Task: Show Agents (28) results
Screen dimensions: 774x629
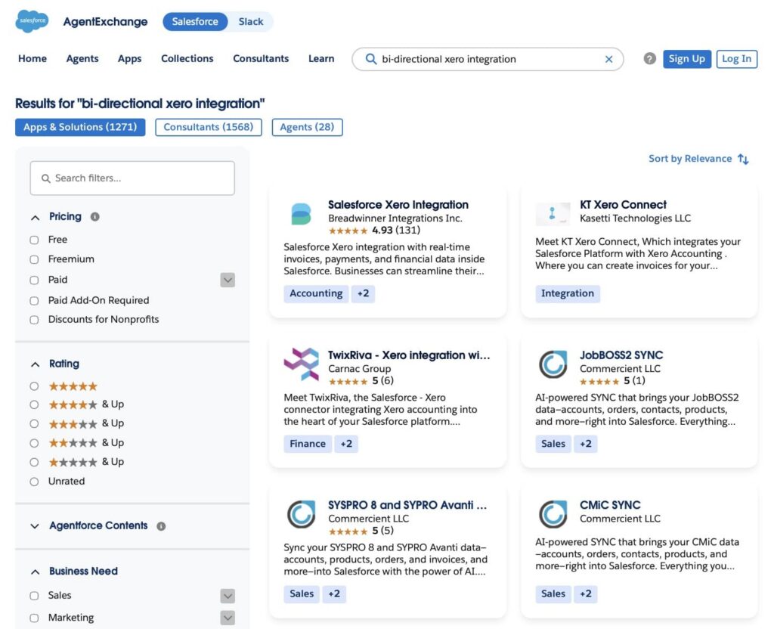Action: tap(307, 127)
